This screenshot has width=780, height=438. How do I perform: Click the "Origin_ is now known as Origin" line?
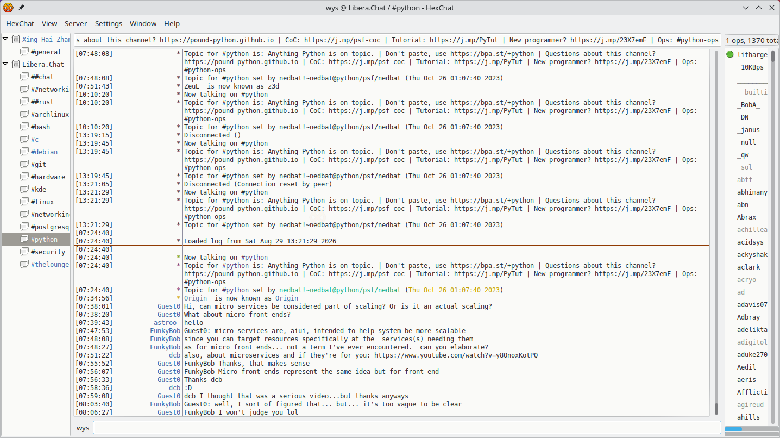(x=241, y=298)
